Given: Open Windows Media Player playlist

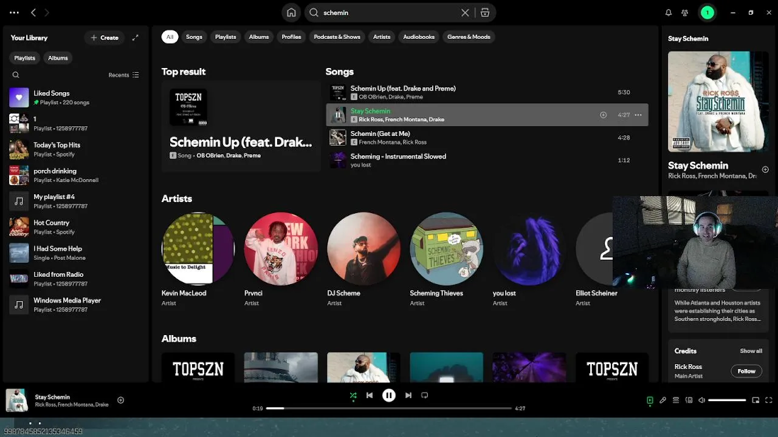Looking at the screenshot, I should coord(75,305).
